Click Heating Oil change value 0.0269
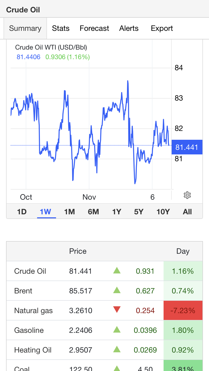 145,350
